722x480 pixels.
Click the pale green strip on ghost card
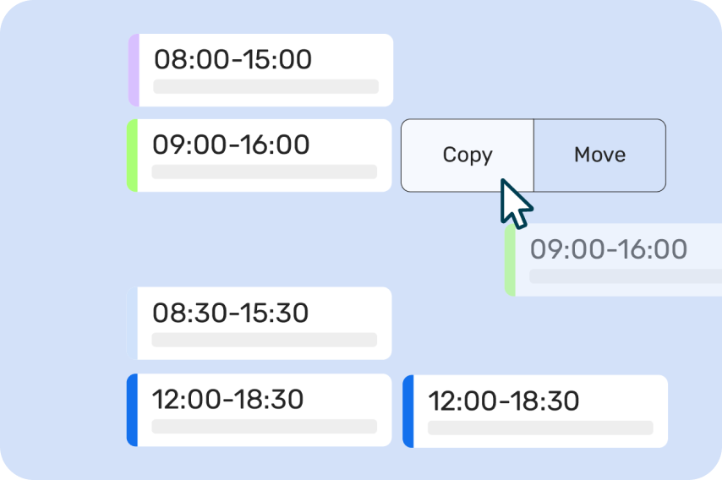[x=510, y=260]
